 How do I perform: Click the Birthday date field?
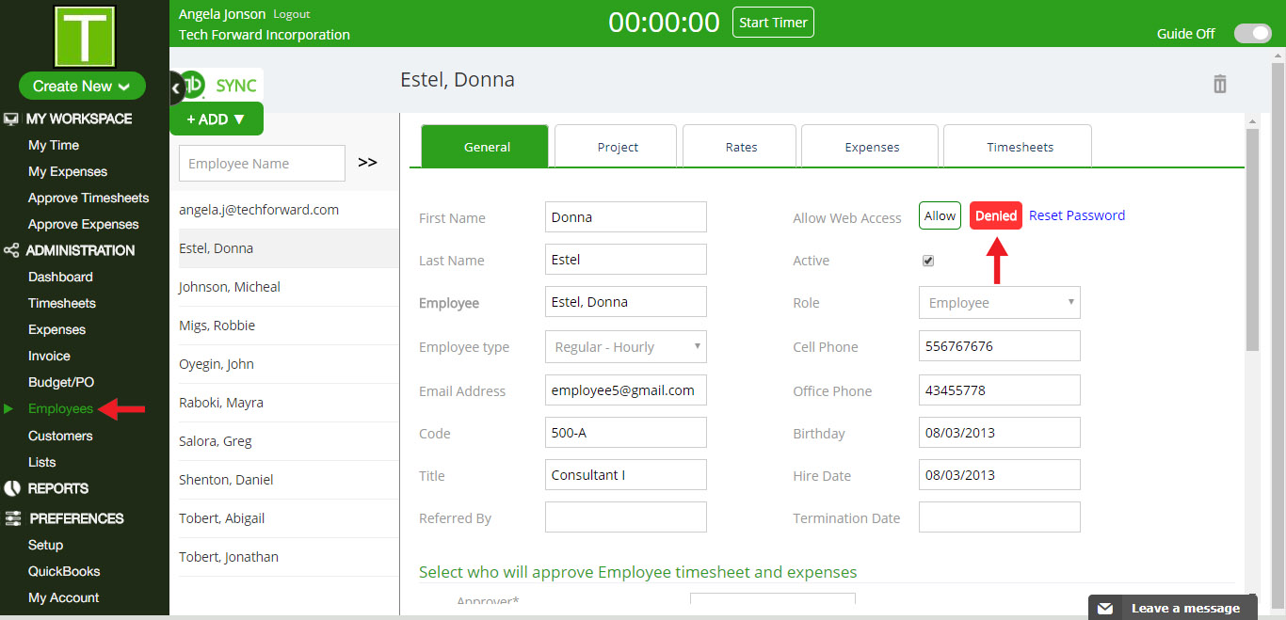tap(1000, 433)
